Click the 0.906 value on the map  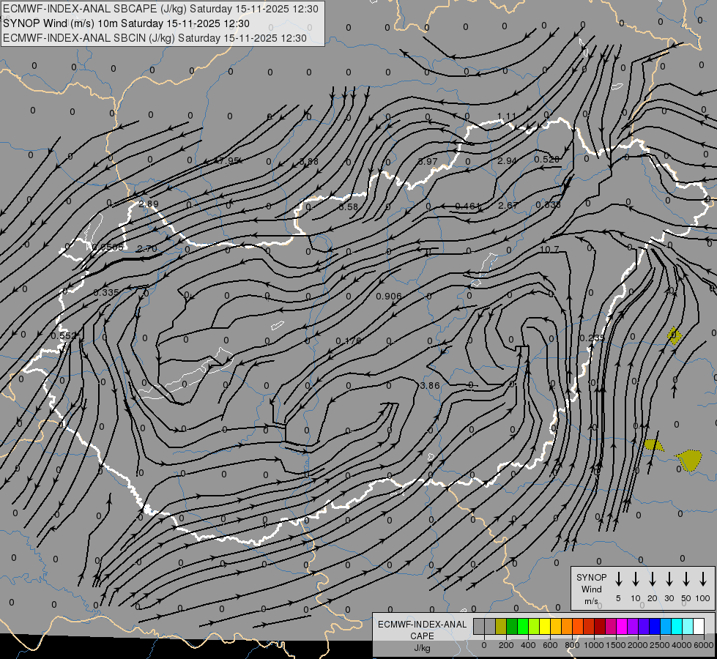pos(389,297)
